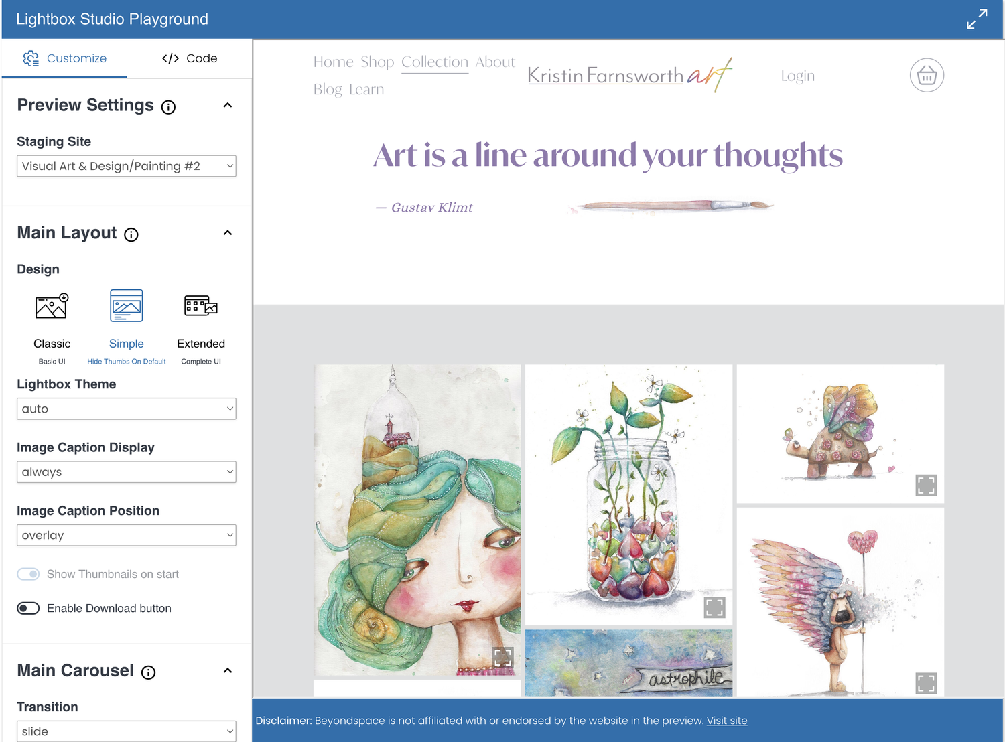Open the heart jar painting thumbnail
1005x742 pixels.
click(x=628, y=495)
